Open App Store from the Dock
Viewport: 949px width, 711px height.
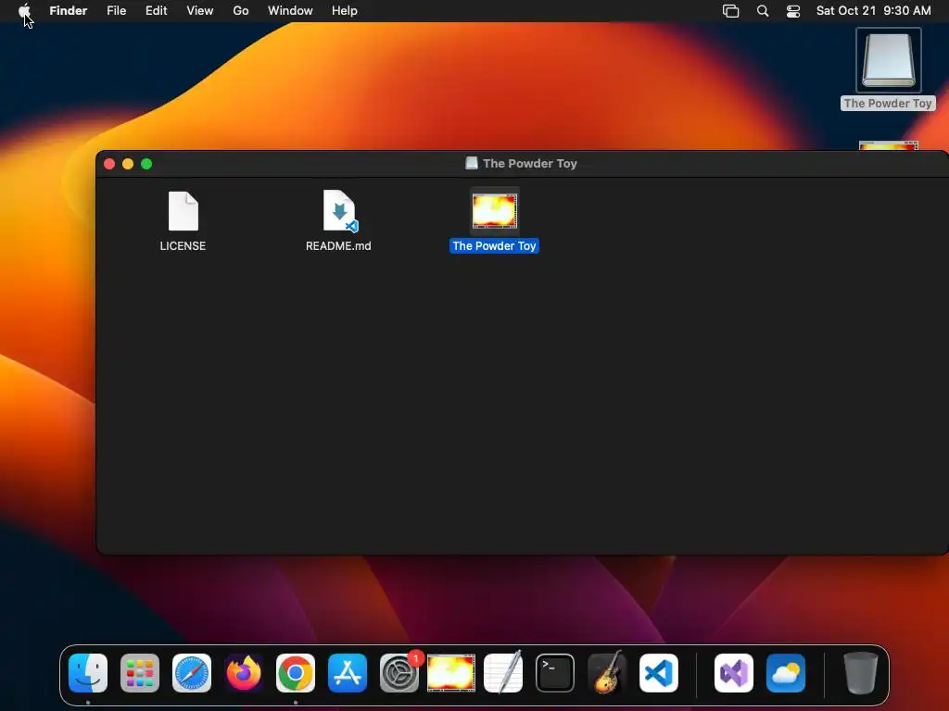click(348, 673)
